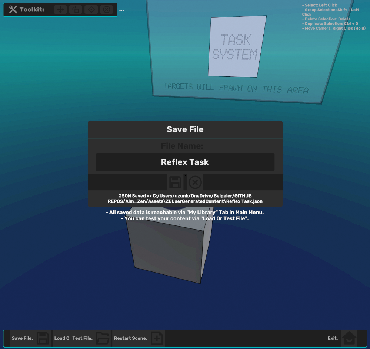Click the File Name input showing Reflex Task

click(185, 162)
